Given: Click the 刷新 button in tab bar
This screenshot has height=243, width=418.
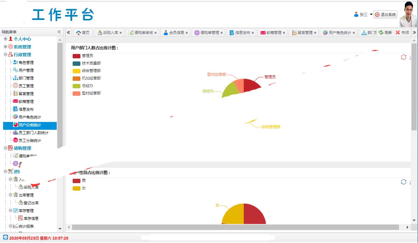Looking at the screenshot, I should click(385, 32).
